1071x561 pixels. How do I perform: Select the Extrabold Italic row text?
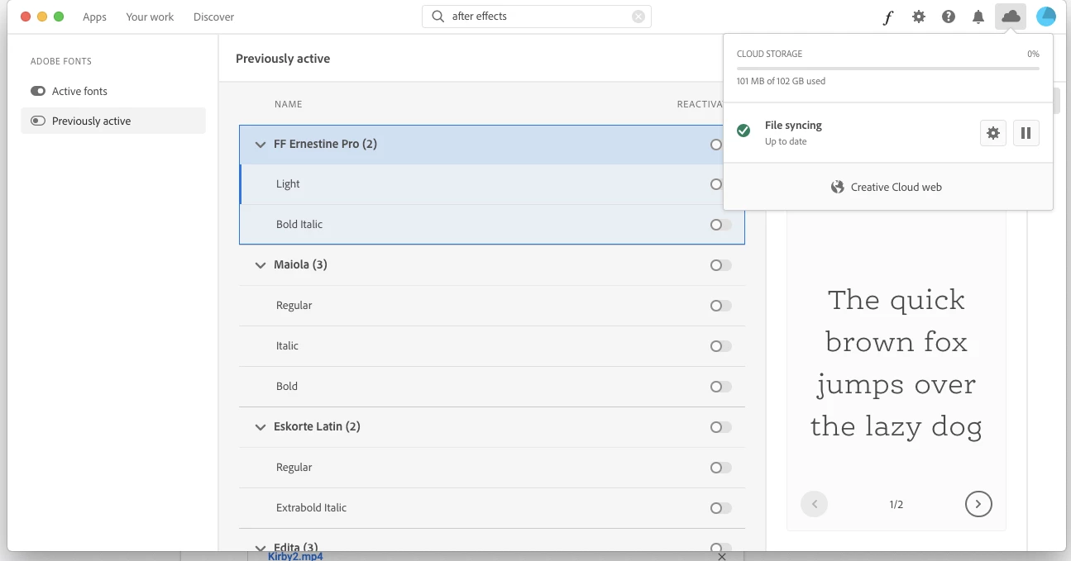tap(312, 508)
